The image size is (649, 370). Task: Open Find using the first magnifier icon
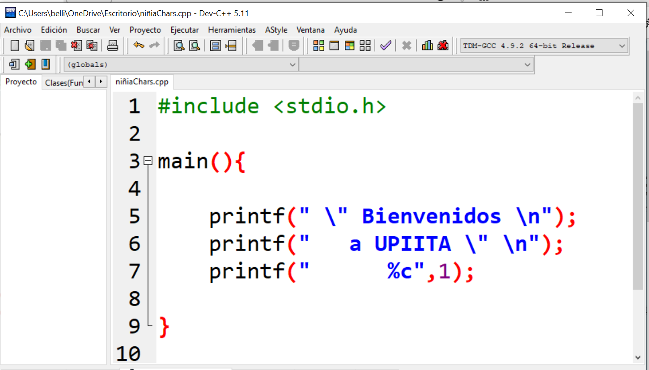tap(179, 46)
